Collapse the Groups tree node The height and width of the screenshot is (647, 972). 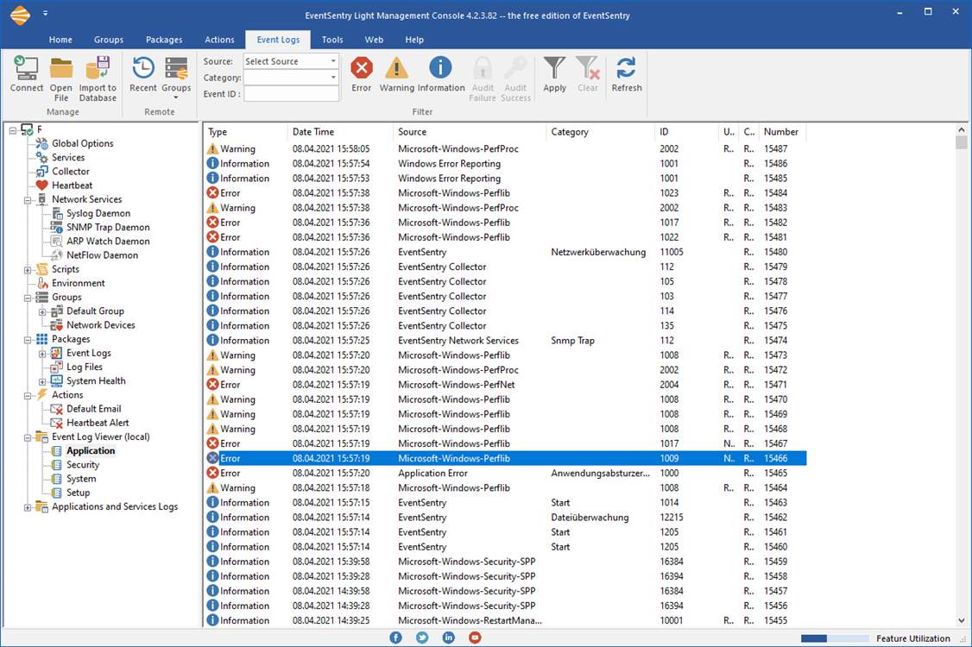coord(28,298)
